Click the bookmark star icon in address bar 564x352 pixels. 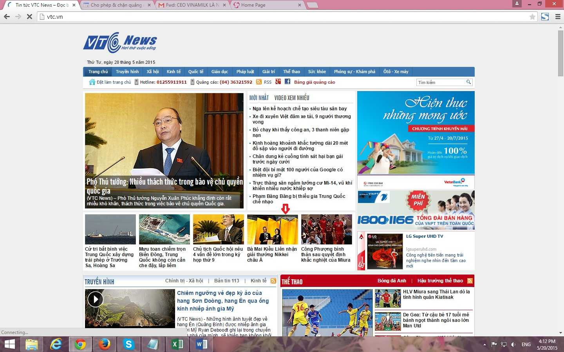point(532,17)
